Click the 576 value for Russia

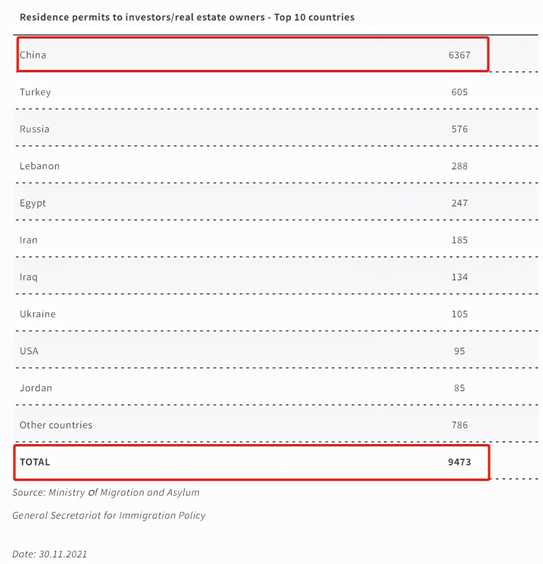459,129
